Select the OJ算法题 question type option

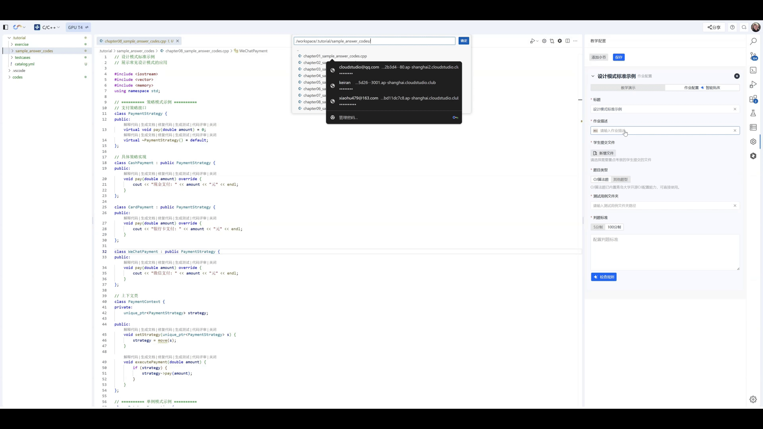(601, 180)
